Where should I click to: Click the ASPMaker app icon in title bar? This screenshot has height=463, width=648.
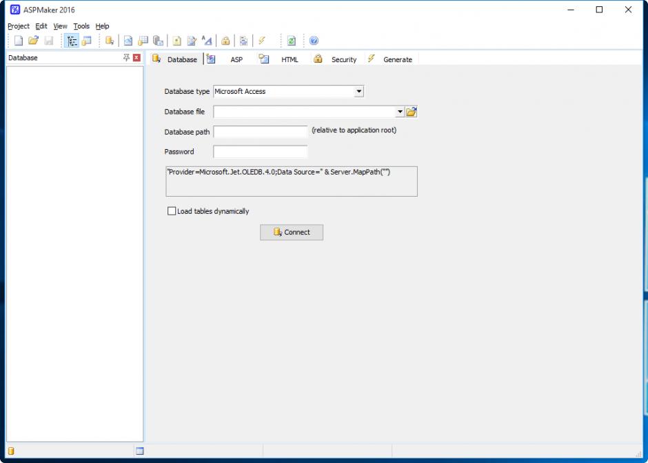point(15,10)
